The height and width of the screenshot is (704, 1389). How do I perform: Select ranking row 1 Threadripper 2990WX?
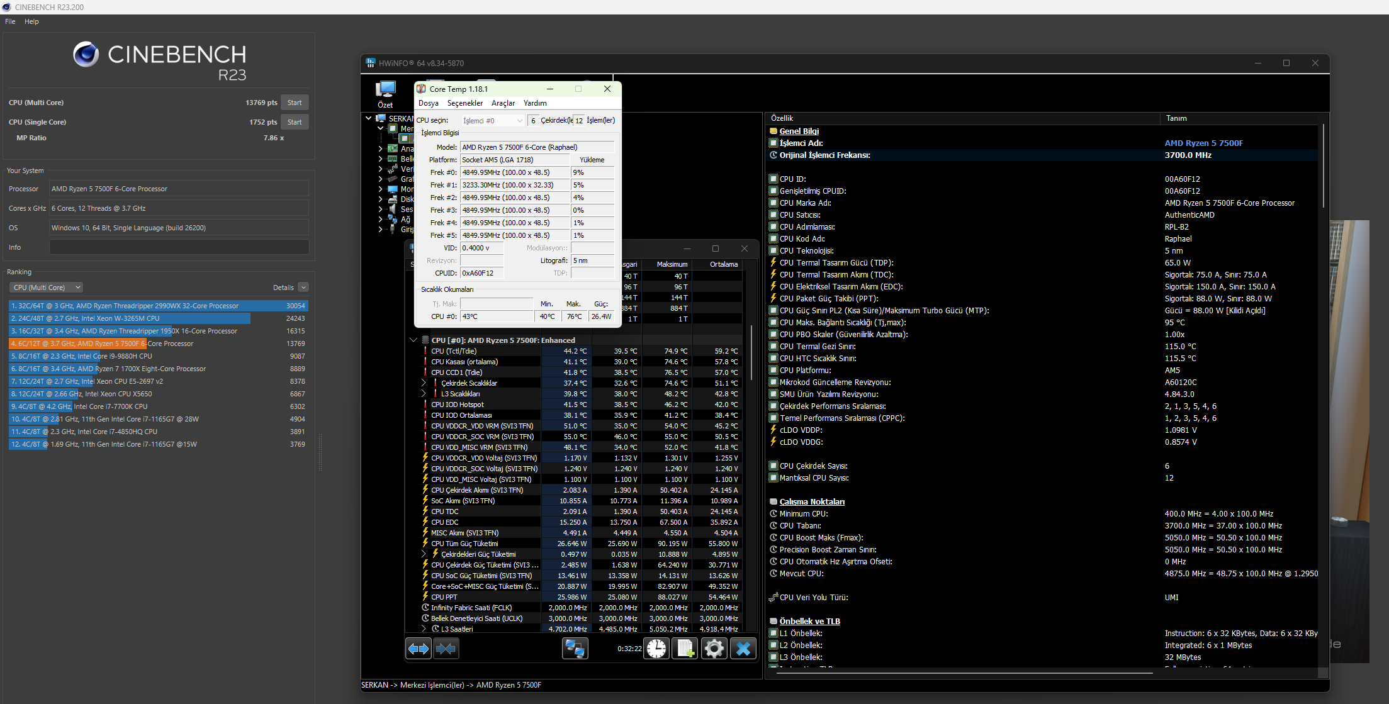(x=159, y=306)
